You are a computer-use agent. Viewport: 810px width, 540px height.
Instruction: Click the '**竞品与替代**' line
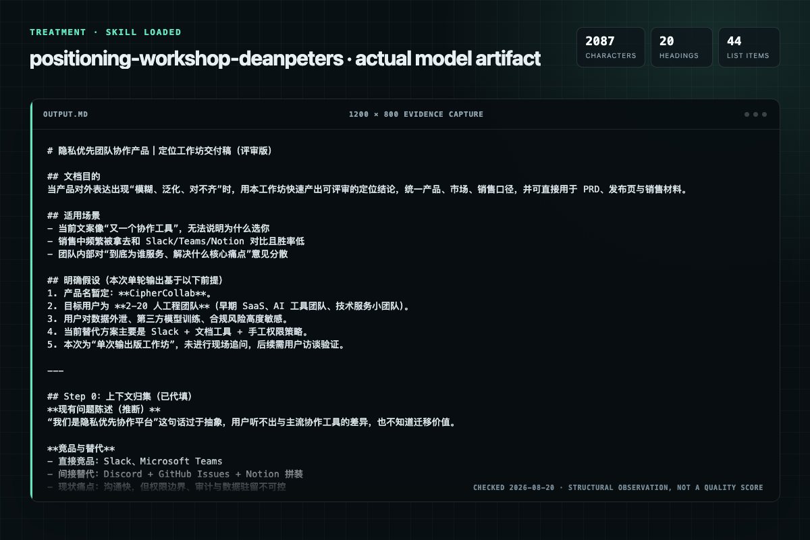pyautogui.click(x=81, y=449)
